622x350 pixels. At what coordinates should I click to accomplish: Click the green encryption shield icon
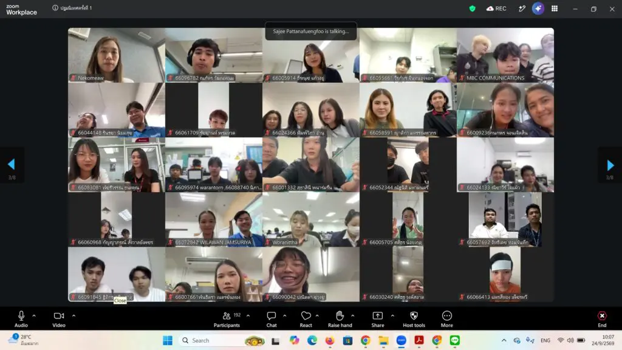[x=472, y=9]
